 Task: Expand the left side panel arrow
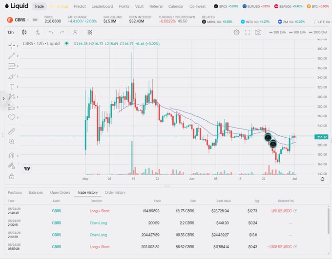click(x=3, y=98)
